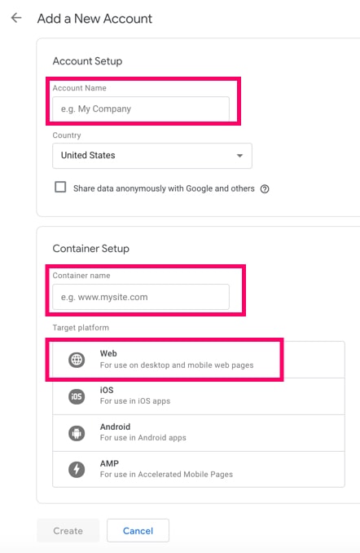Select Web as target platform
This screenshot has height=553, width=360.
[x=199, y=360]
